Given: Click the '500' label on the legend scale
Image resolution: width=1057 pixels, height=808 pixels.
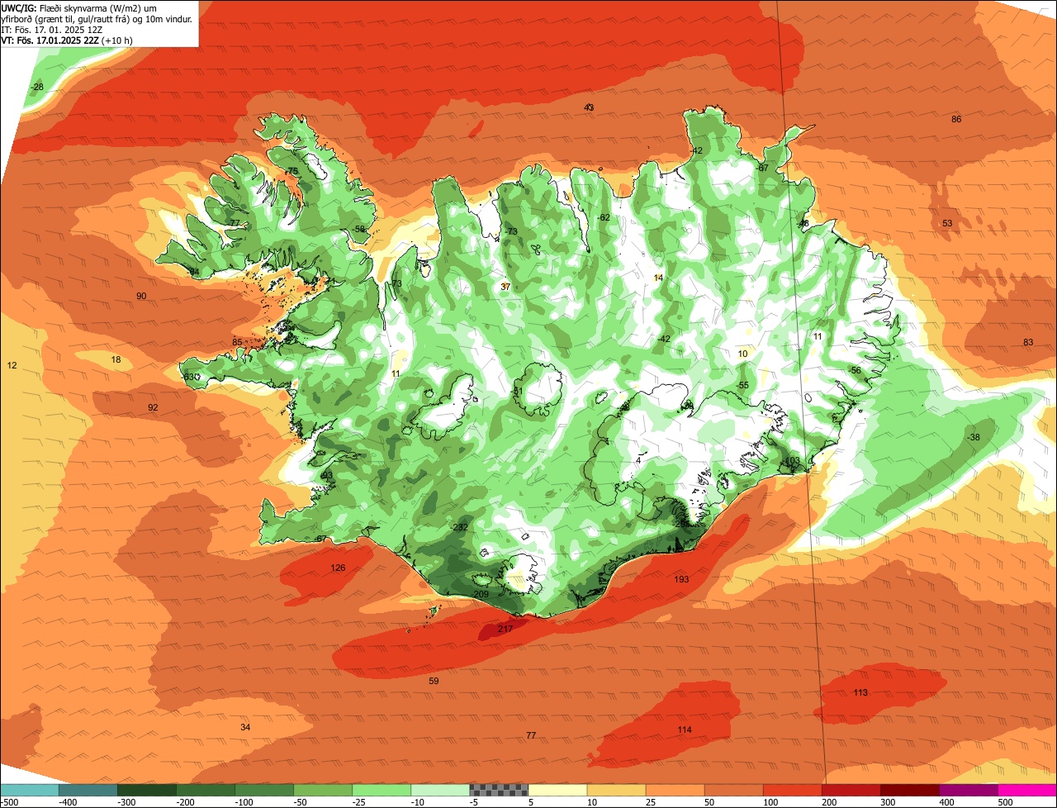Looking at the screenshot, I should point(1005,802).
